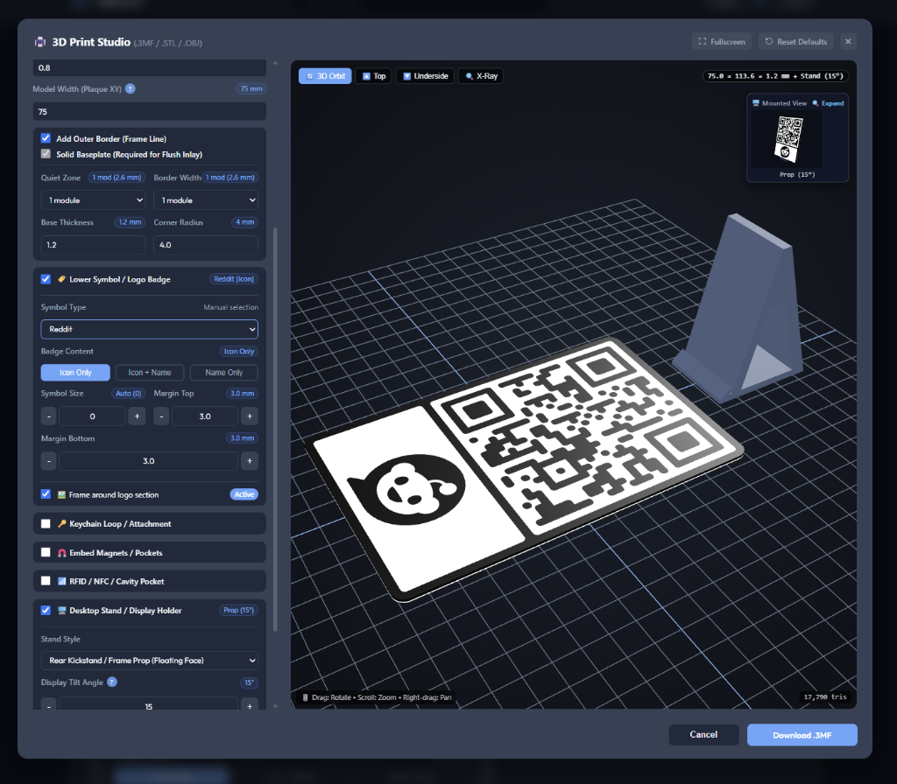This screenshot has height=784, width=897.
Task: Click help icon next to Model Width
Action: 130,88
